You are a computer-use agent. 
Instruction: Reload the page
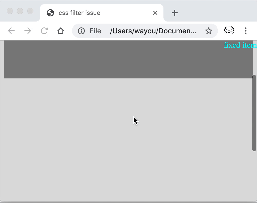point(44,31)
